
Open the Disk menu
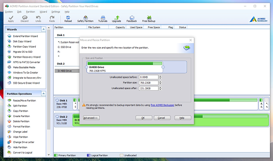(x=19, y=12)
